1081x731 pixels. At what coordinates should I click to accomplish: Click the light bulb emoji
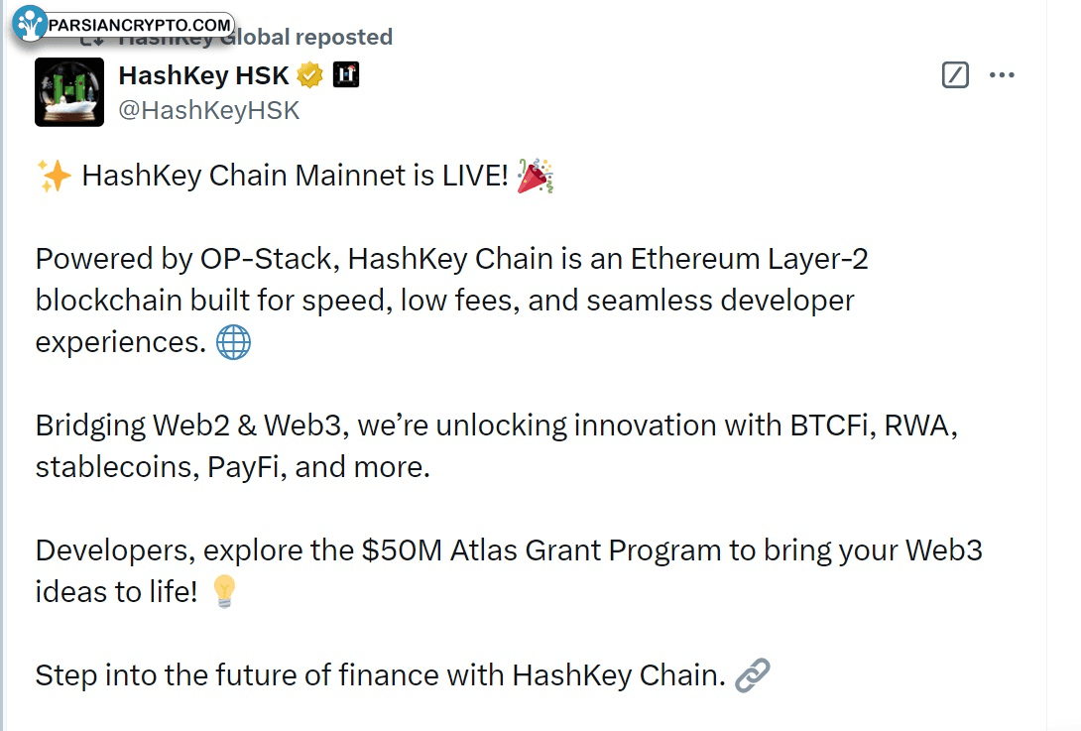tap(224, 592)
